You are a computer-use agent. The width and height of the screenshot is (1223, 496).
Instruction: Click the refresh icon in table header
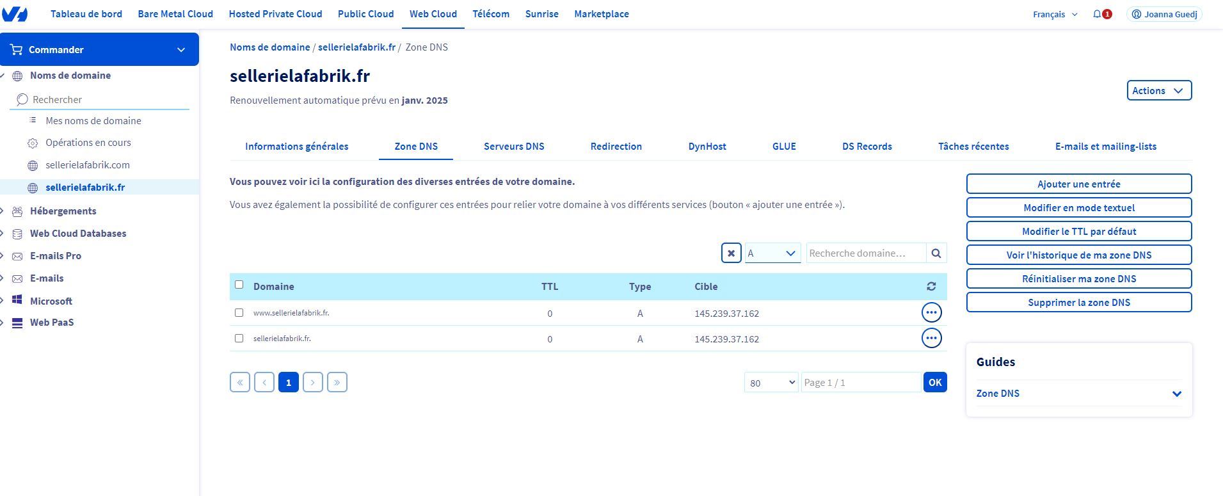[x=931, y=287]
